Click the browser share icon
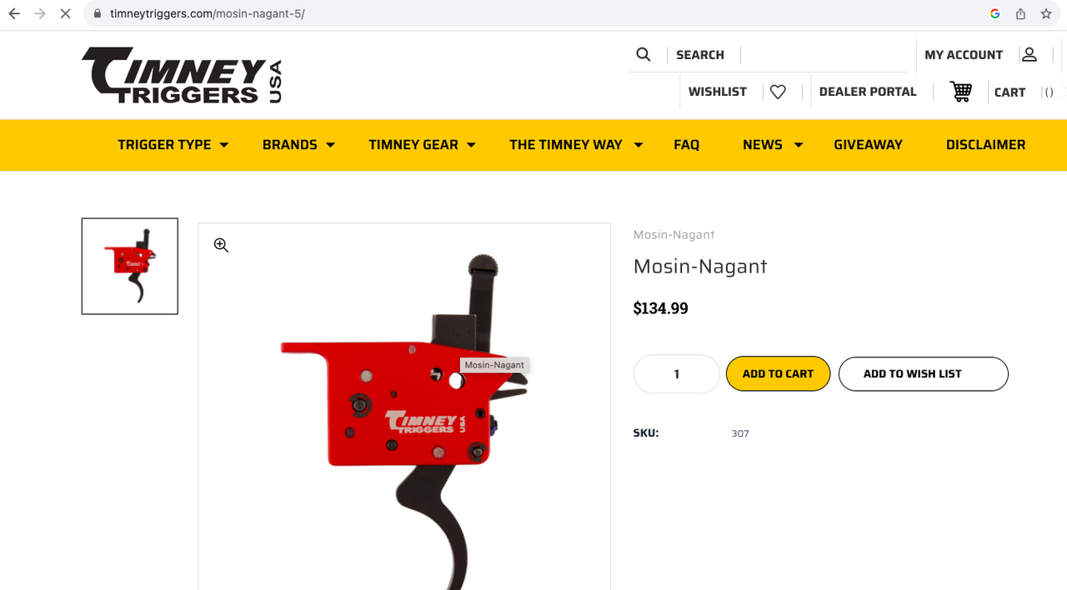Viewport: 1067px width, 590px height. [x=1020, y=14]
